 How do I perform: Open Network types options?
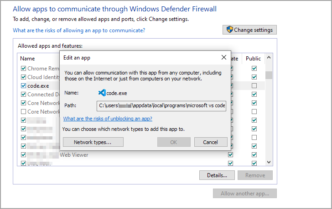(x=93, y=142)
